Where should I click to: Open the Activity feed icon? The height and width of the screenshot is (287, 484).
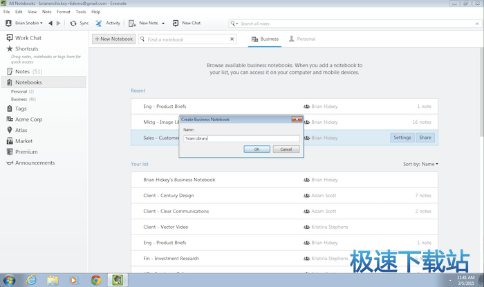(x=99, y=23)
